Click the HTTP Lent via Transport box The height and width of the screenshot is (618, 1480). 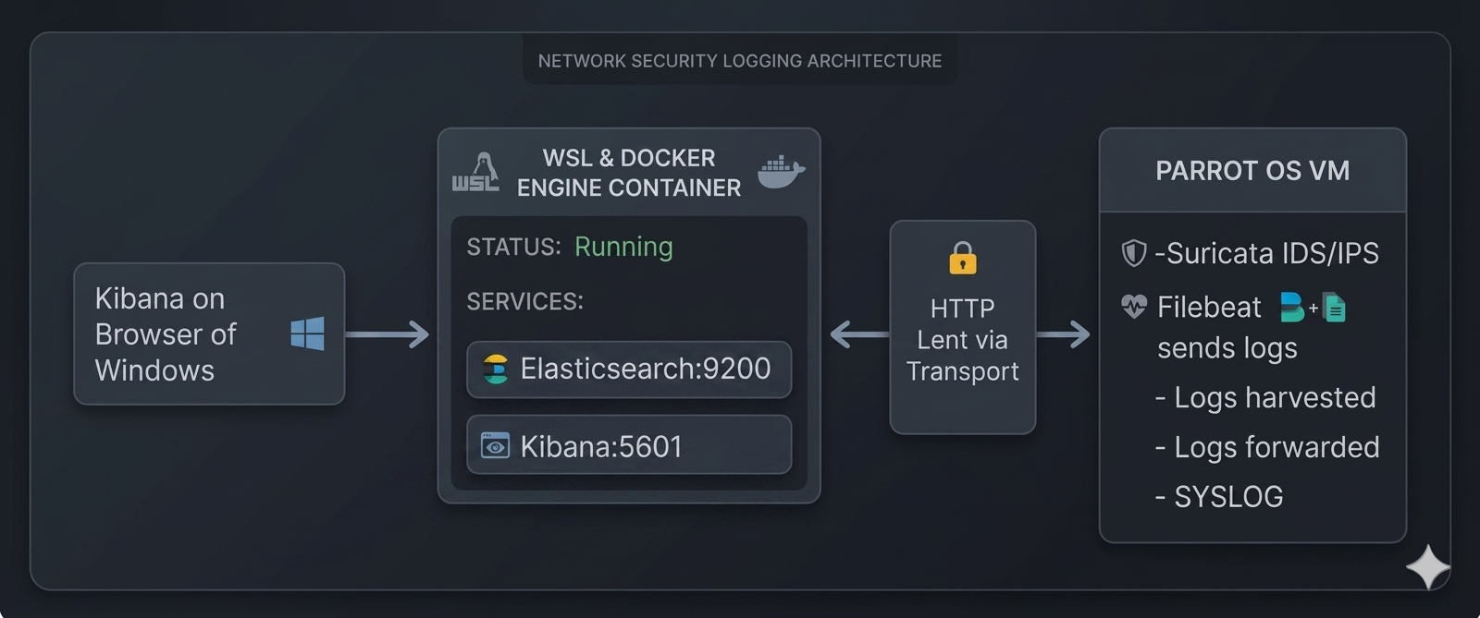(963, 327)
